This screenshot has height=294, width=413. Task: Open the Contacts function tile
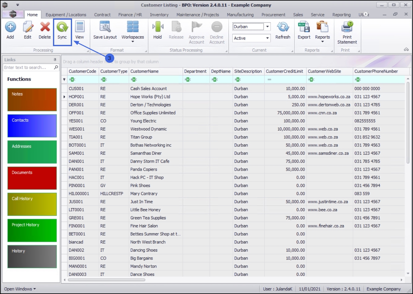pos(32,126)
